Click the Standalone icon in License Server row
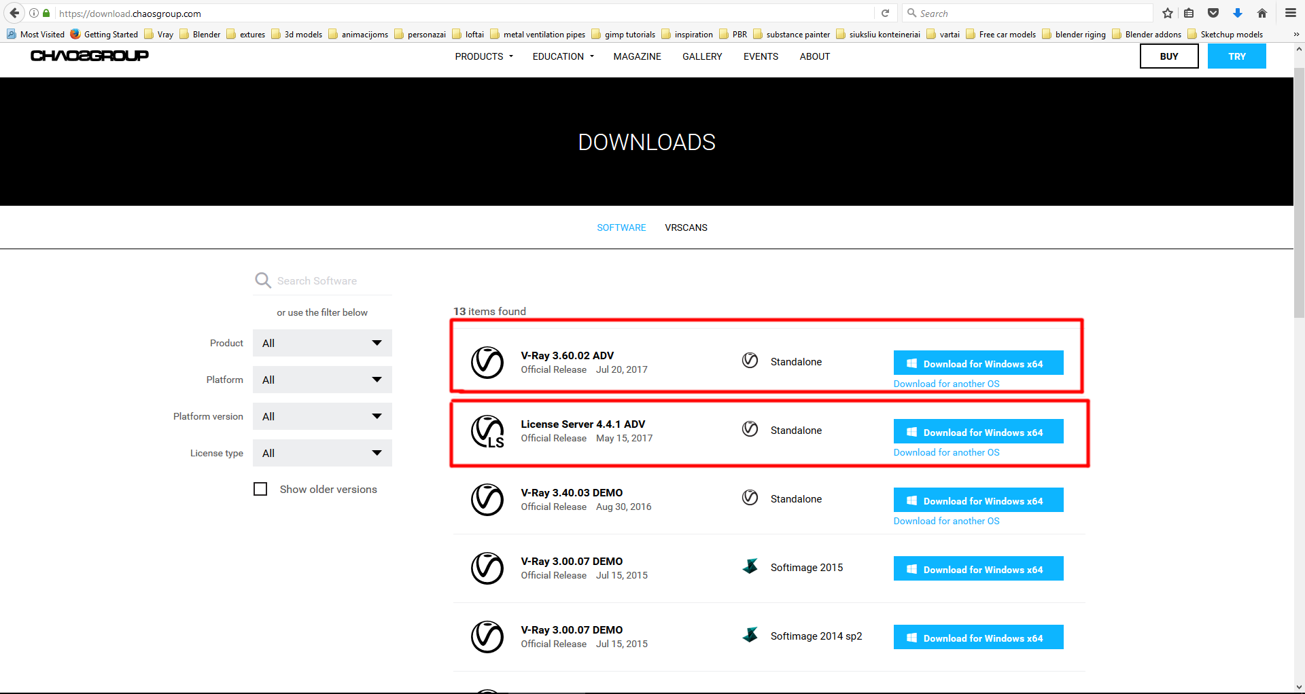Screen dimensions: 1305x694 tap(750, 429)
